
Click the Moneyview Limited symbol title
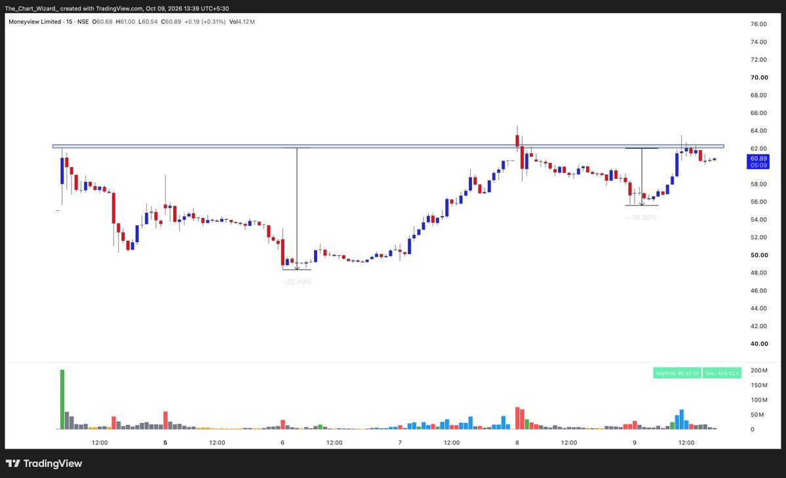click(35, 22)
